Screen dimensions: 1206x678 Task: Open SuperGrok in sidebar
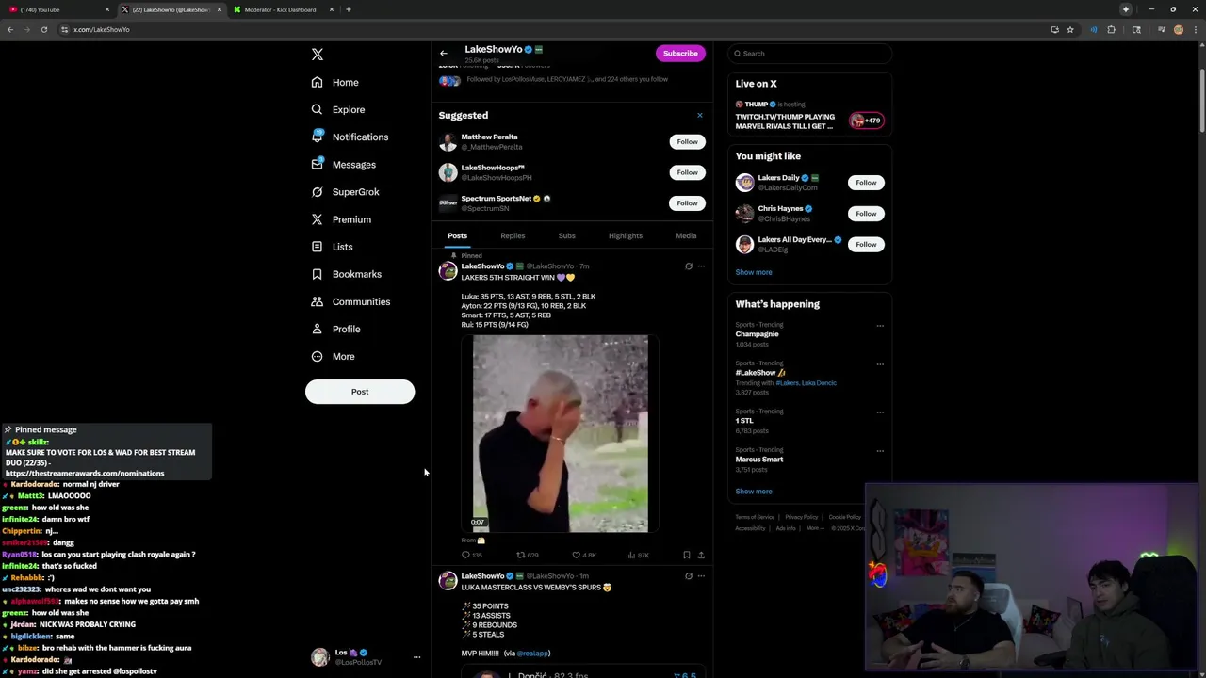pyautogui.click(x=345, y=191)
